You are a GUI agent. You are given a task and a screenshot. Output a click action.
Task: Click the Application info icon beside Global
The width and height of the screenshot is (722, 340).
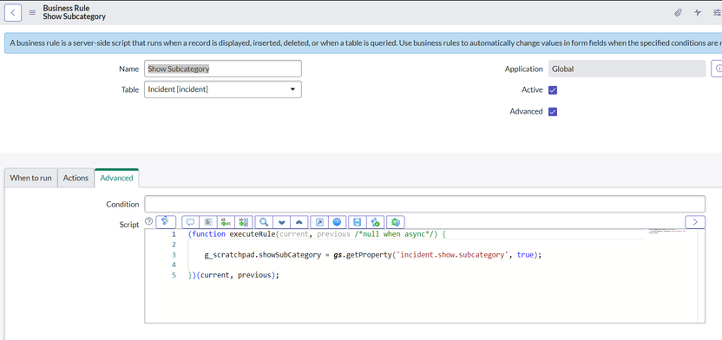click(717, 69)
